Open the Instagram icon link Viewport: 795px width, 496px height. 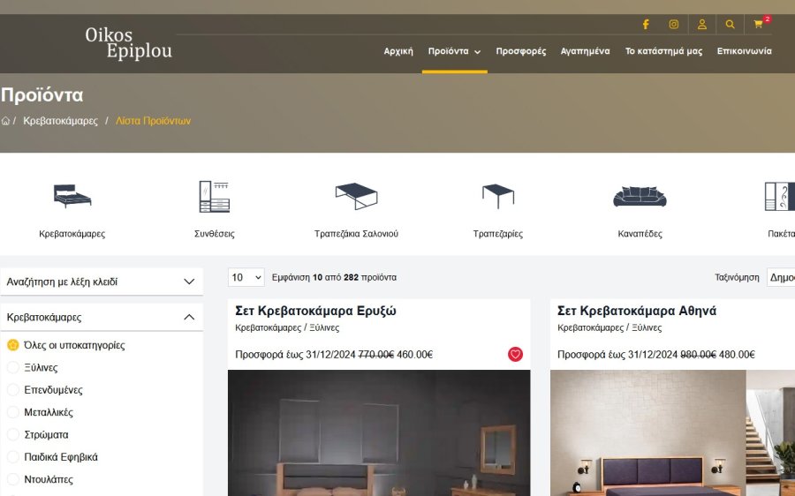[x=673, y=25]
